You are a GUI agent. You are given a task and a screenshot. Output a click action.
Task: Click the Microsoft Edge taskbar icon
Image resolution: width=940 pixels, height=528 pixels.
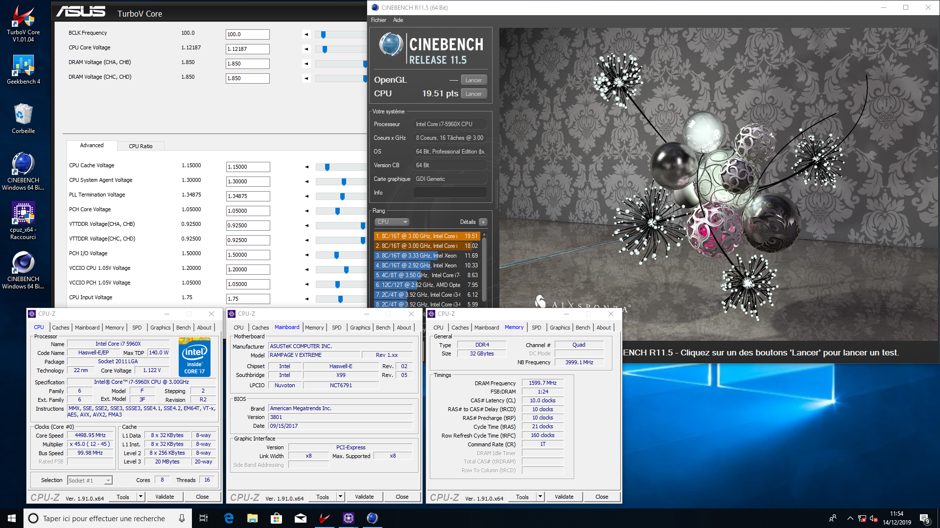[x=229, y=518]
